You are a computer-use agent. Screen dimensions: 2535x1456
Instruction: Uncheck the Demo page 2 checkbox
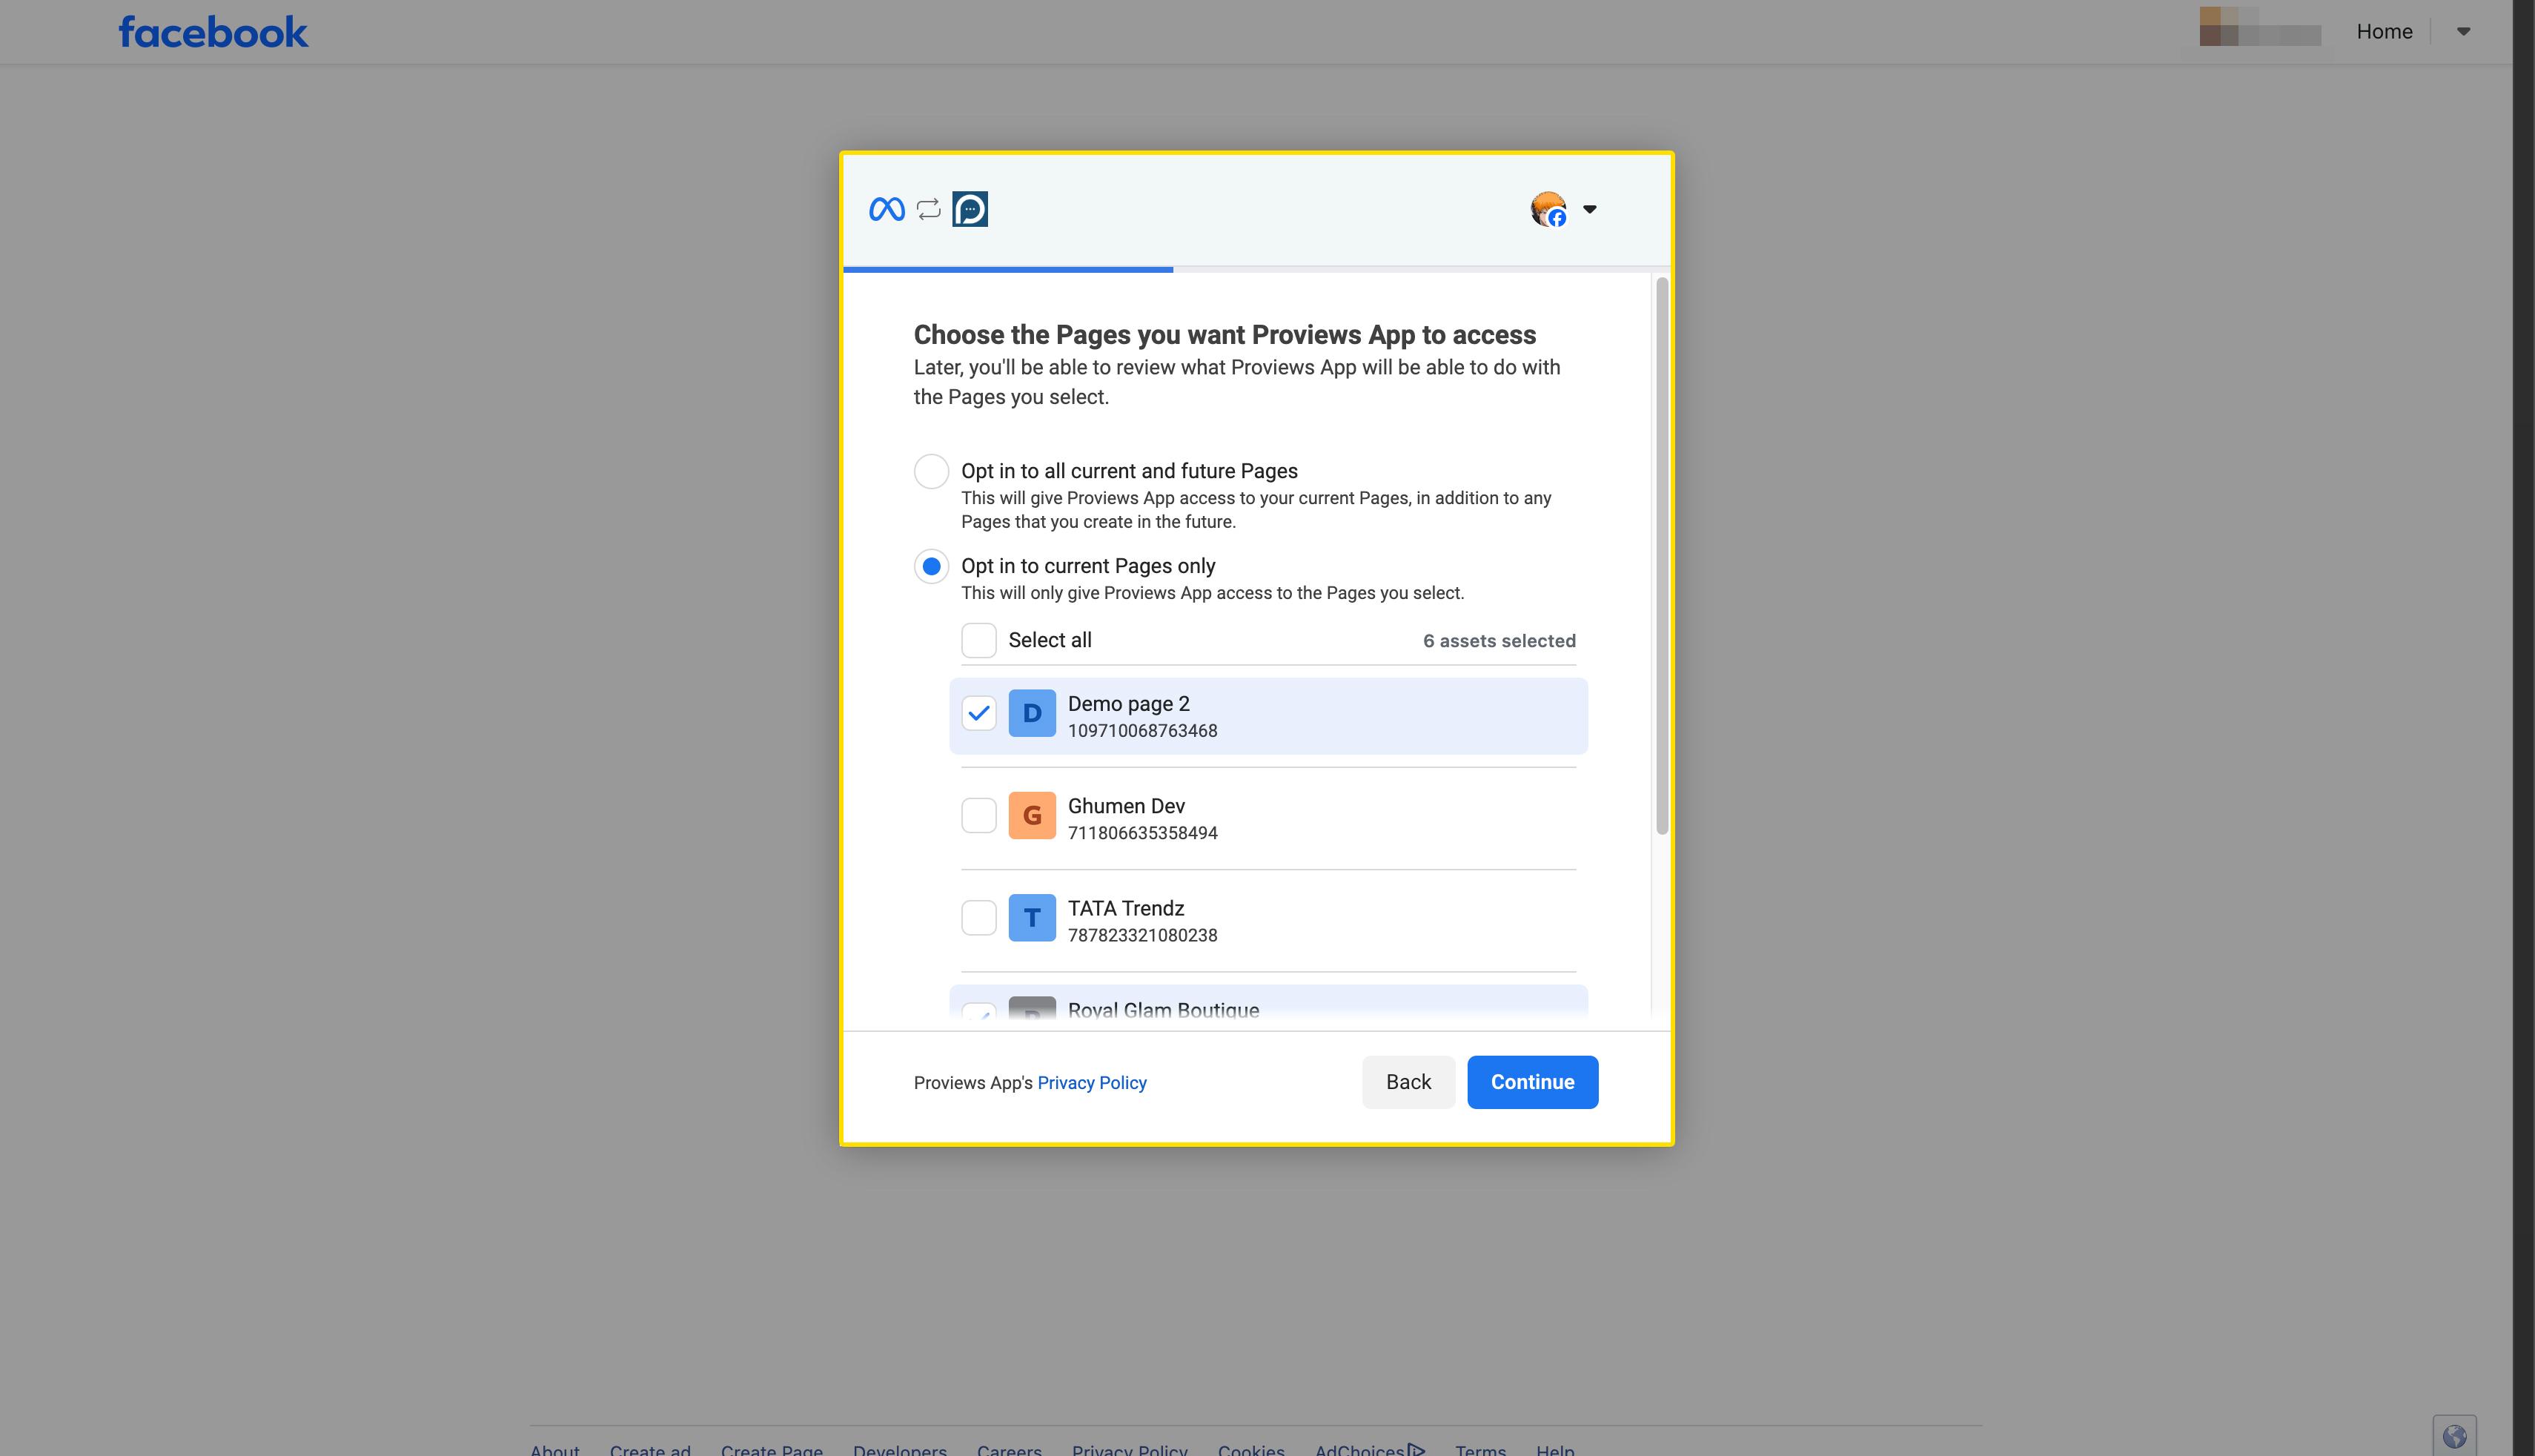978,714
